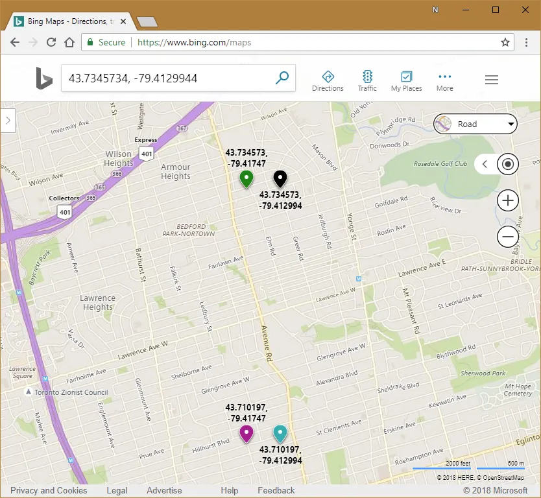Open the Help link
Viewport: 541px width, 498px height.
pos(230,490)
